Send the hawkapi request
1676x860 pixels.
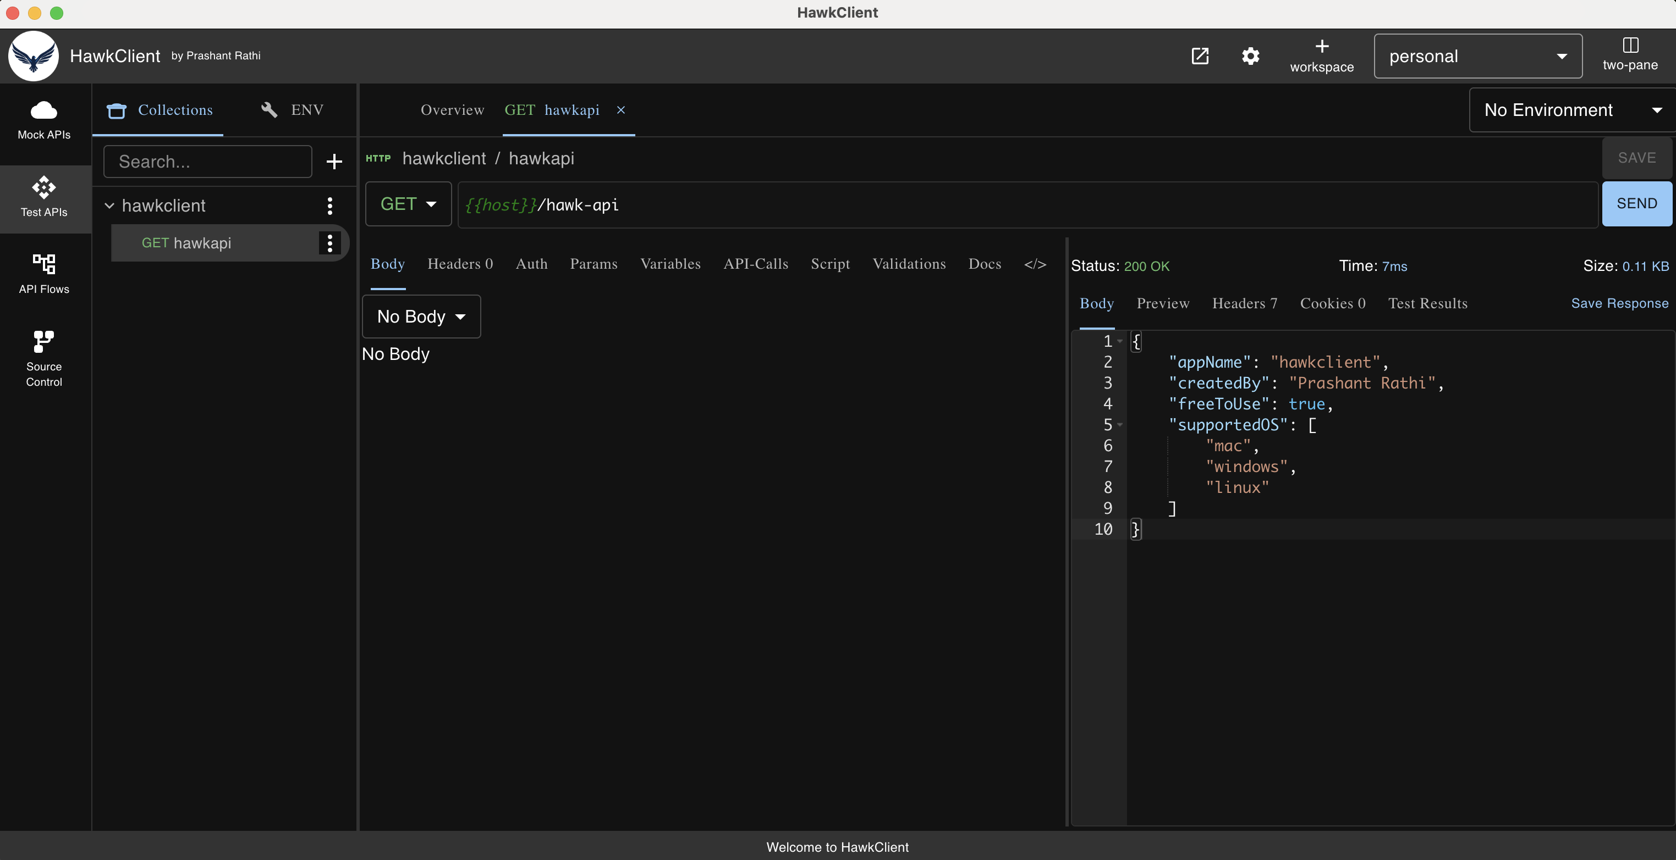tap(1636, 203)
